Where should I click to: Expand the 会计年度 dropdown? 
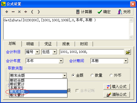pyautogui.click(x=61, y=61)
